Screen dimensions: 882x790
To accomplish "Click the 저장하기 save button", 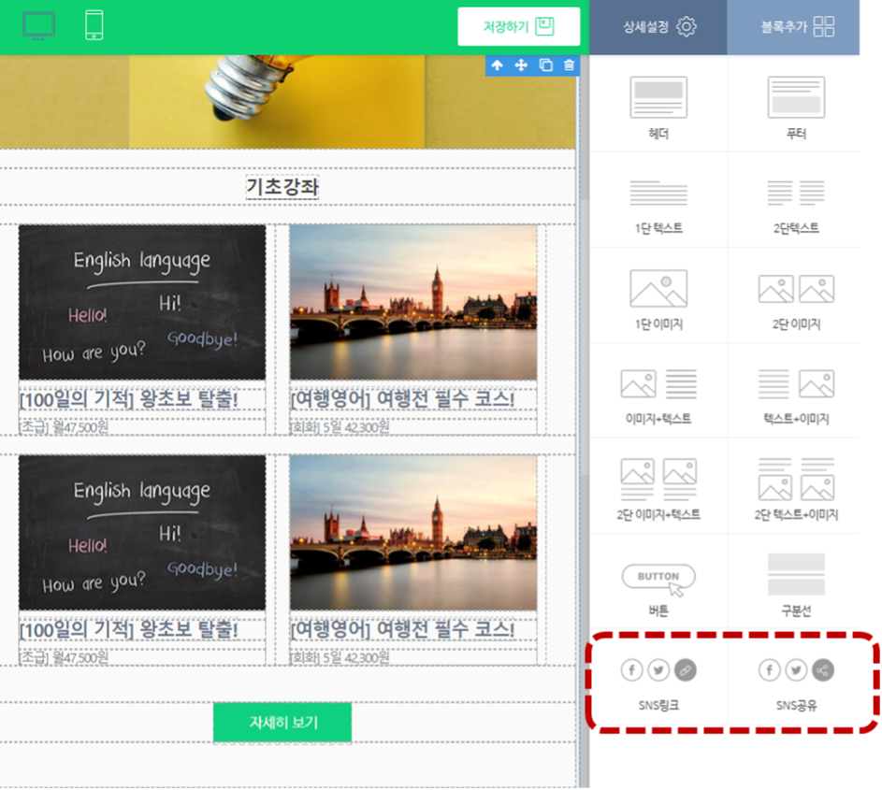I will (518, 26).
